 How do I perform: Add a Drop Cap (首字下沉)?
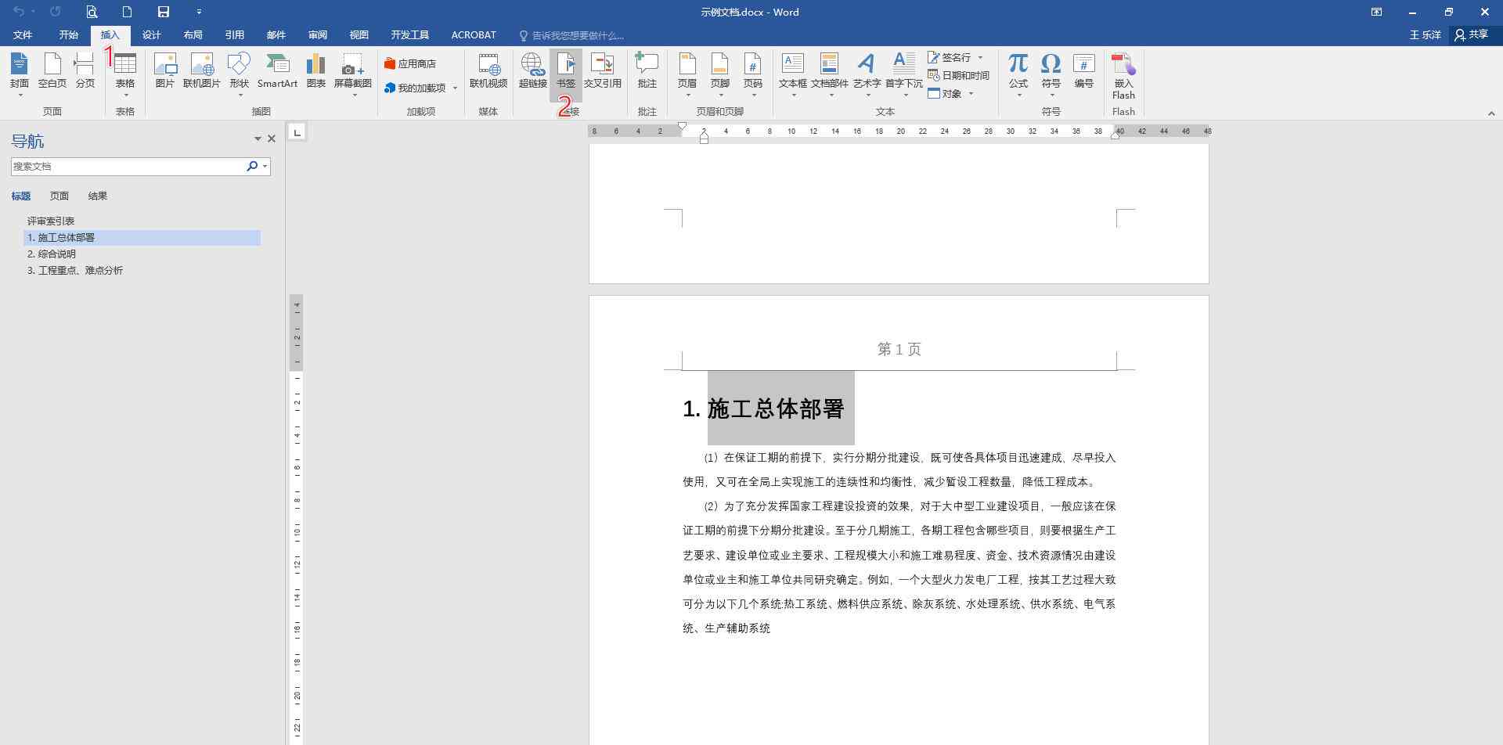point(904,74)
